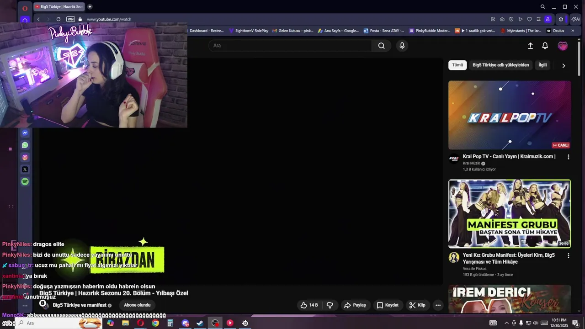The image size is (585, 329).
Task: Open Paylaş share button
Action: coord(355,305)
